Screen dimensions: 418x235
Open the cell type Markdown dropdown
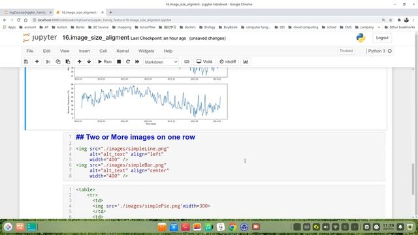161,62
